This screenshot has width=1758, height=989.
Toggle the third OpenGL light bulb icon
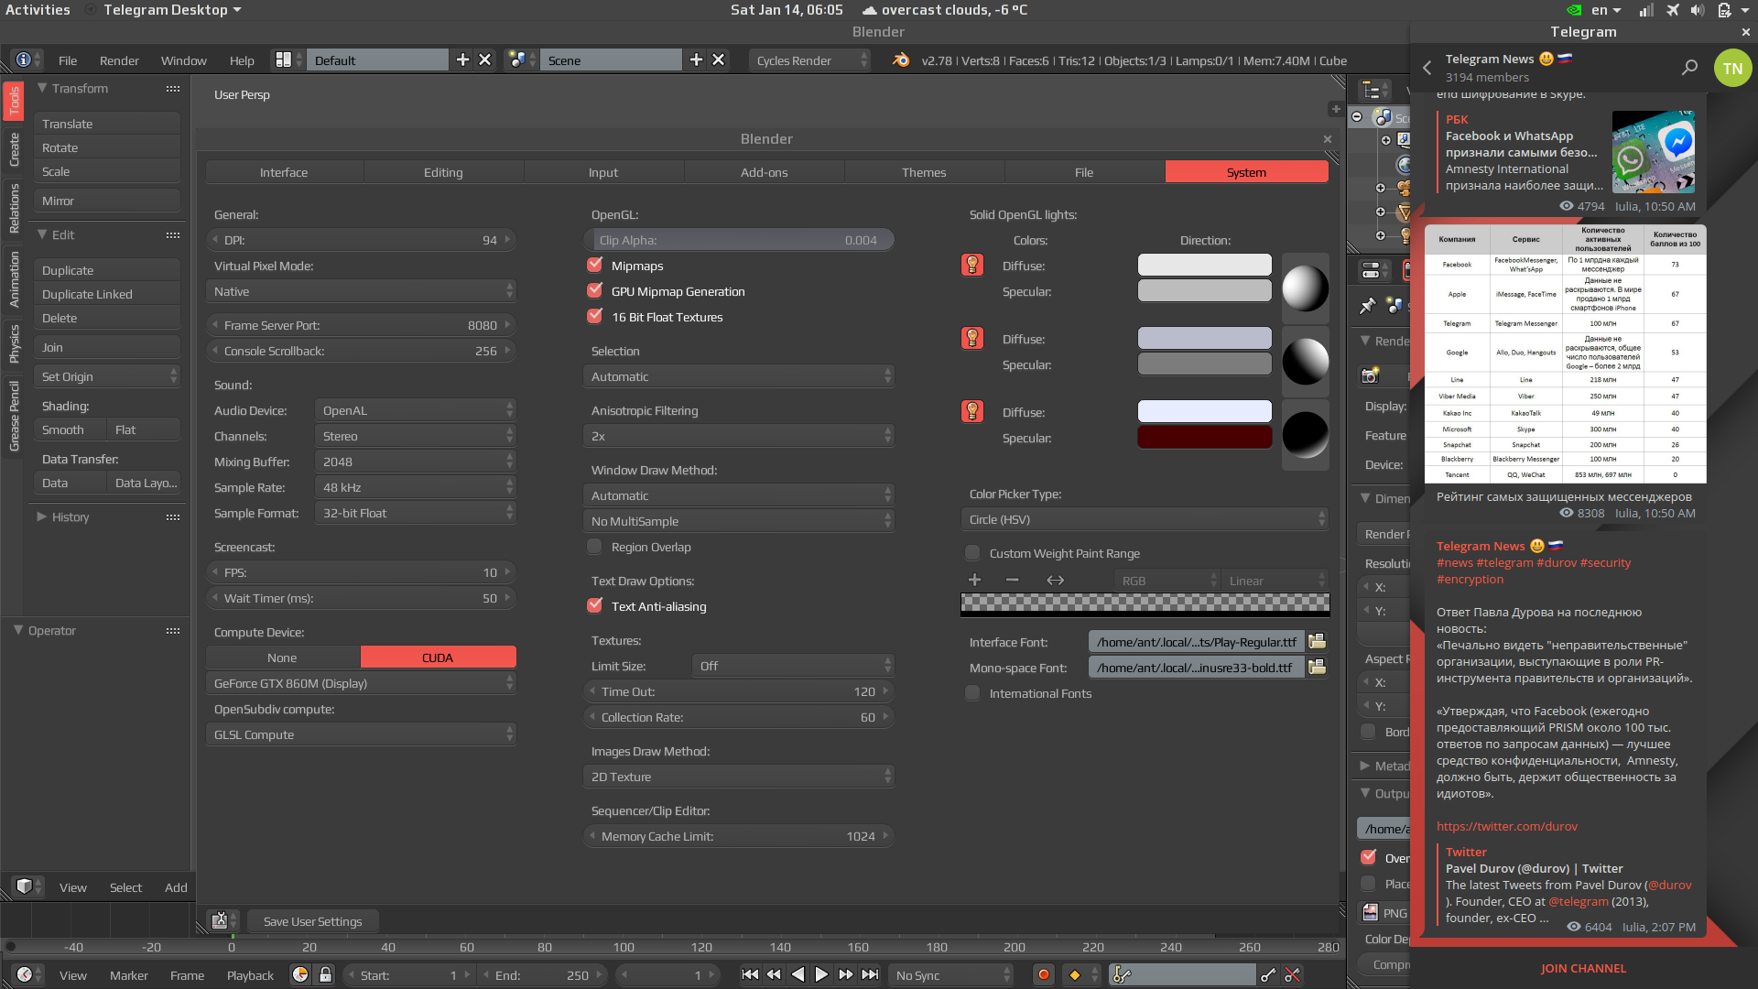pyautogui.click(x=972, y=412)
